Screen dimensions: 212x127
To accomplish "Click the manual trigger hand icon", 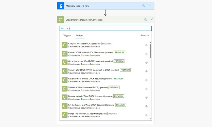I will [x=61, y=6].
